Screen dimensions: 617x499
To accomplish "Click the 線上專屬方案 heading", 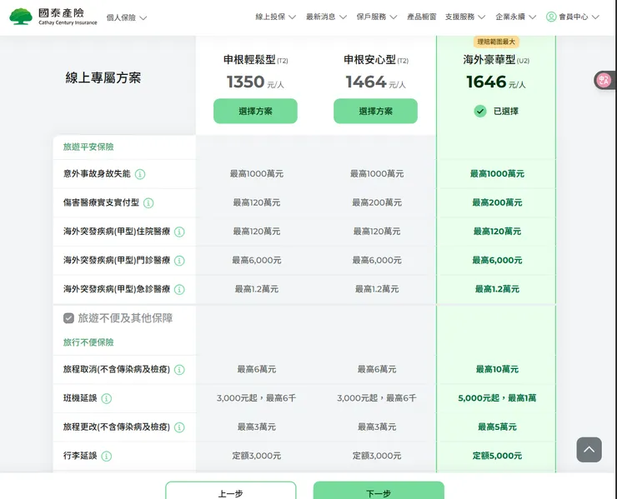I will [103, 77].
